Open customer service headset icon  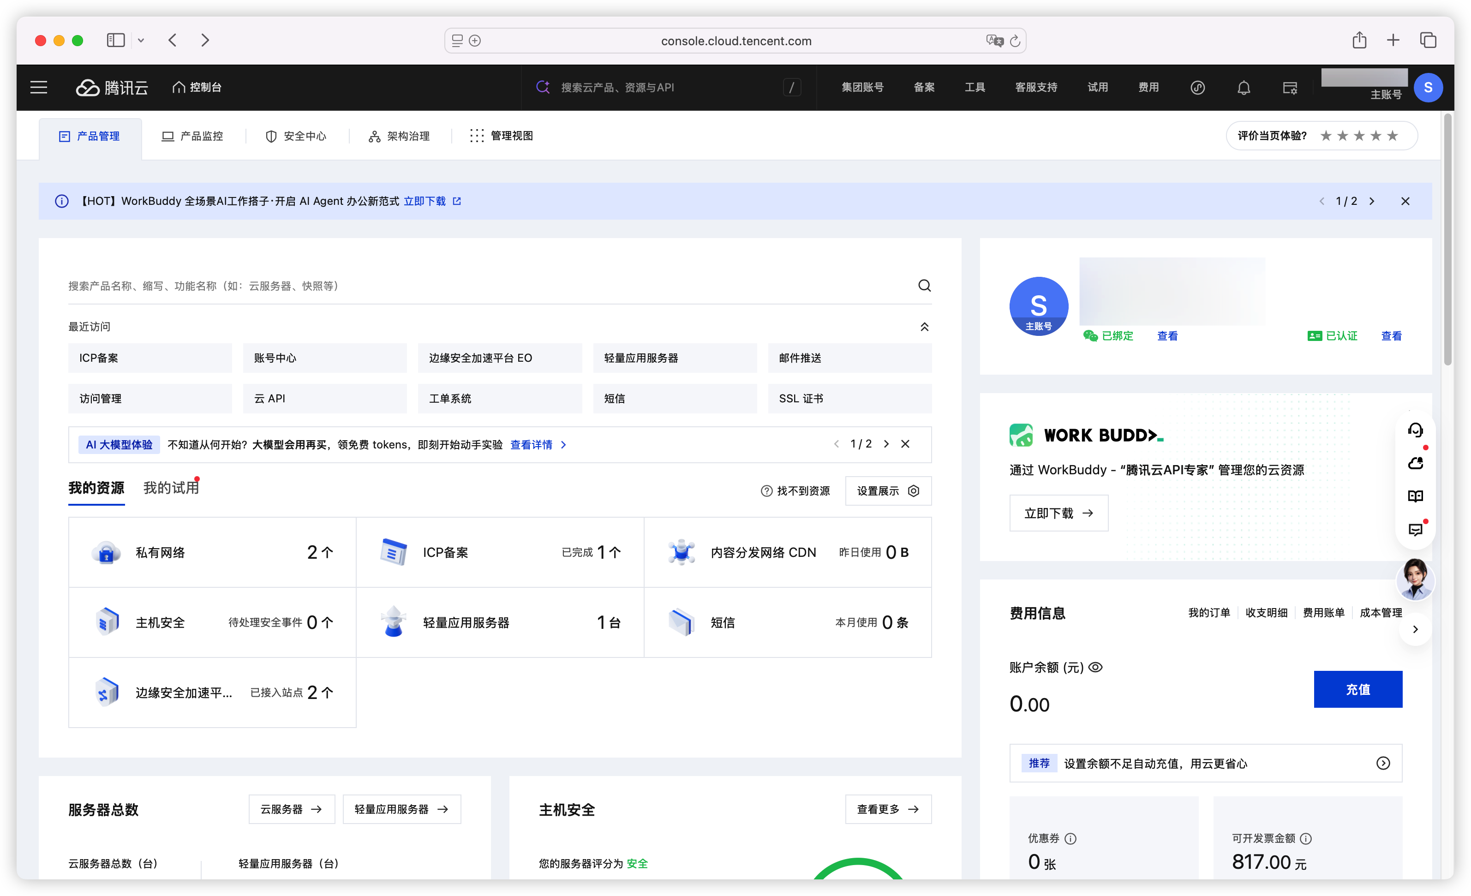pyautogui.click(x=1415, y=430)
